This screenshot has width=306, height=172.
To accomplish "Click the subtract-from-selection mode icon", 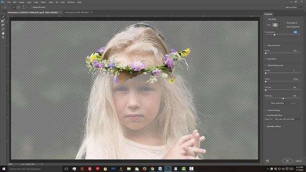I will 18,7.
